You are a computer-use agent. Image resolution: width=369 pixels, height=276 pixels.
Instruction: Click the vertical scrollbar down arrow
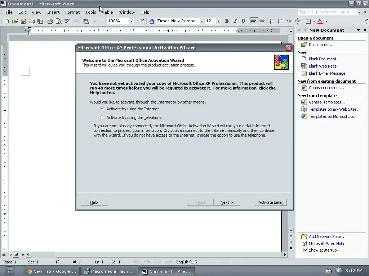click(x=291, y=230)
